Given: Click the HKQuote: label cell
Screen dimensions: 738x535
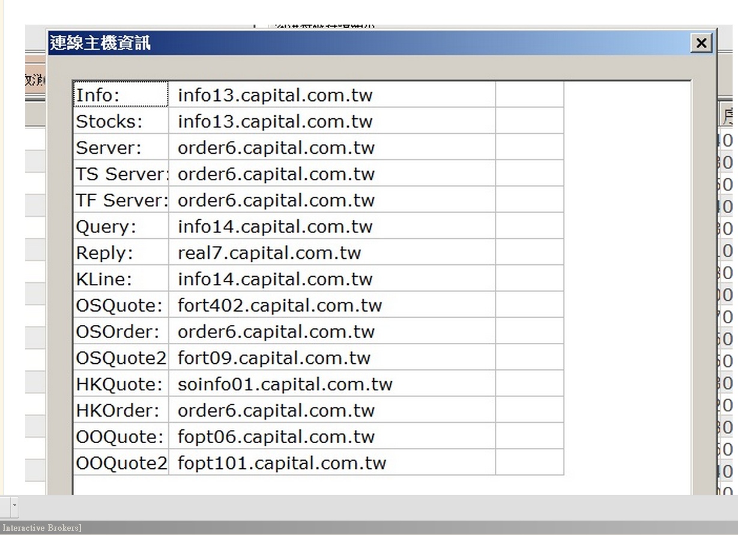Looking at the screenshot, I should click(x=121, y=384).
